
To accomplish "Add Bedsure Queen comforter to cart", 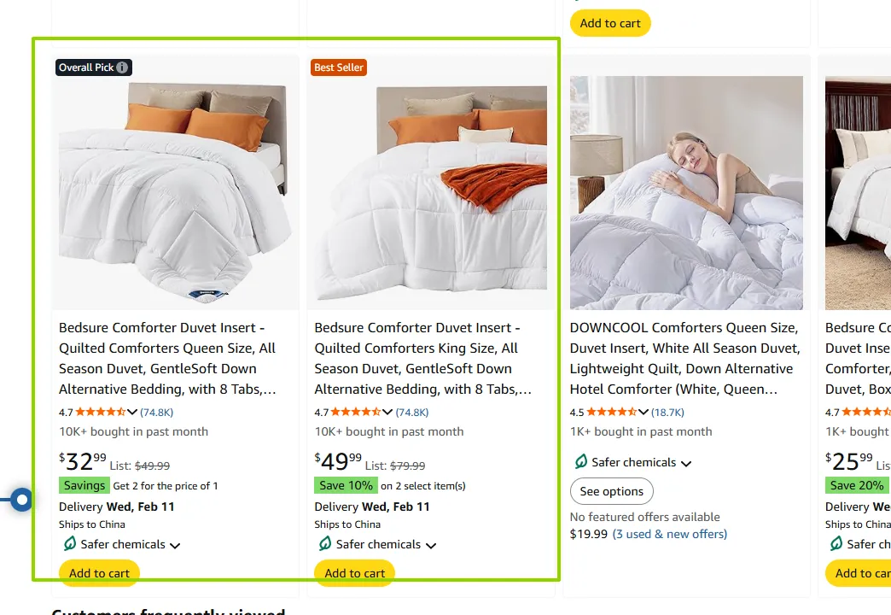I will point(99,573).
